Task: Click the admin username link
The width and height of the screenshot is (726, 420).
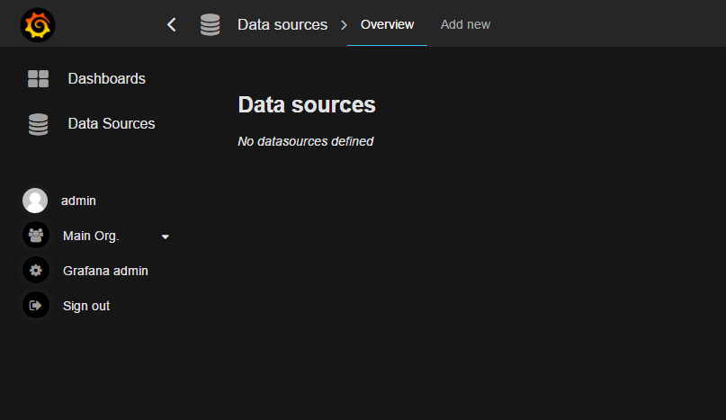Action: click(x=78, y=201)
